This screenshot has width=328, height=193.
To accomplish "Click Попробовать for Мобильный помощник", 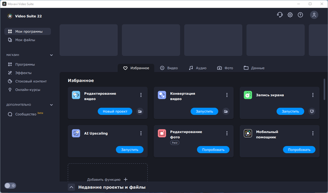I will (299, 149).
